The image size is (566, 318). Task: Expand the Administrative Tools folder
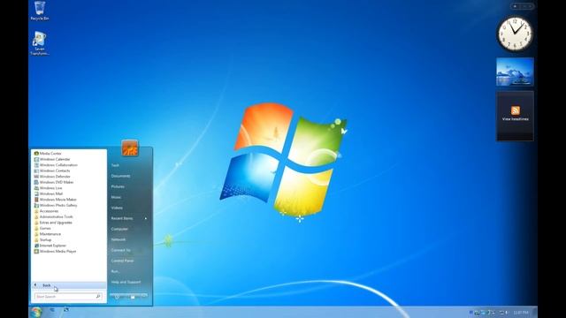53,216
